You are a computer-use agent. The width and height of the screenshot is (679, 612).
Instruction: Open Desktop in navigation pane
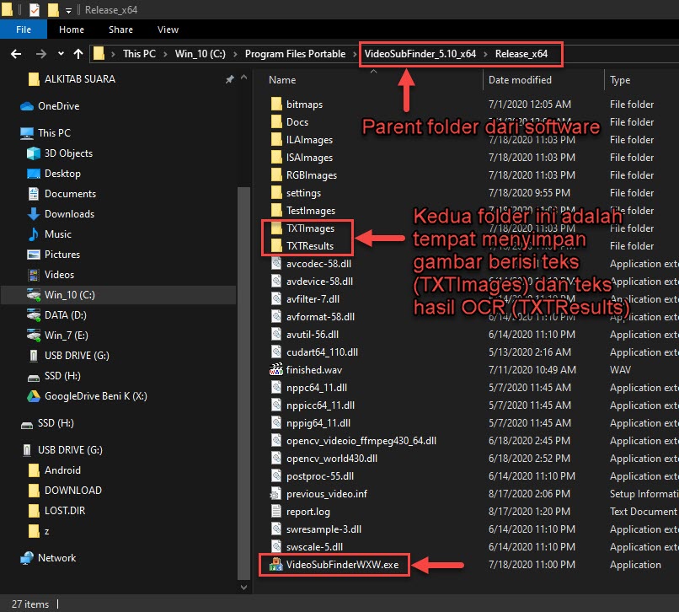tap(62, 174)
